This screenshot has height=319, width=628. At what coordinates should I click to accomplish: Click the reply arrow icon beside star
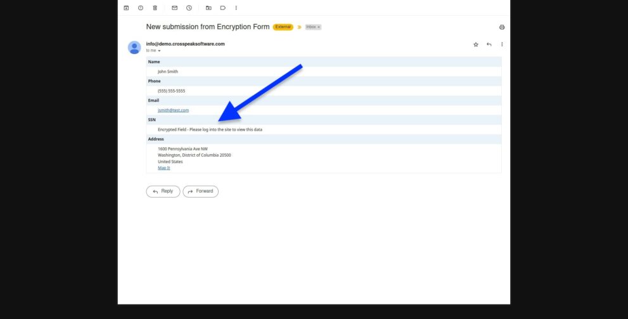[x=489, y=44]
